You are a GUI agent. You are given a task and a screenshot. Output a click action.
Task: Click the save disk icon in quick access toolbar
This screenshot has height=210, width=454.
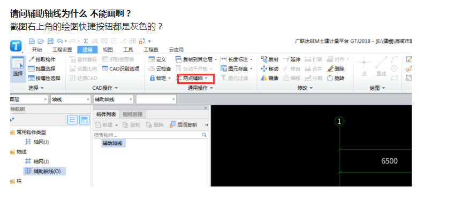click(50, 41)
